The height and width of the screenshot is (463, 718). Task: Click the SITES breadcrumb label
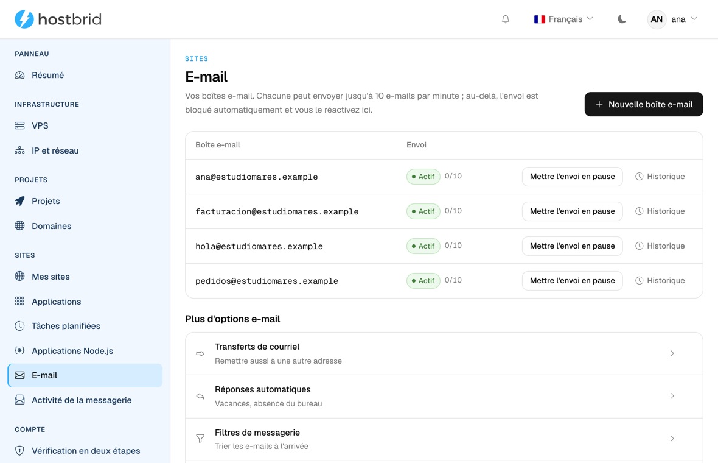click(197, 58)
